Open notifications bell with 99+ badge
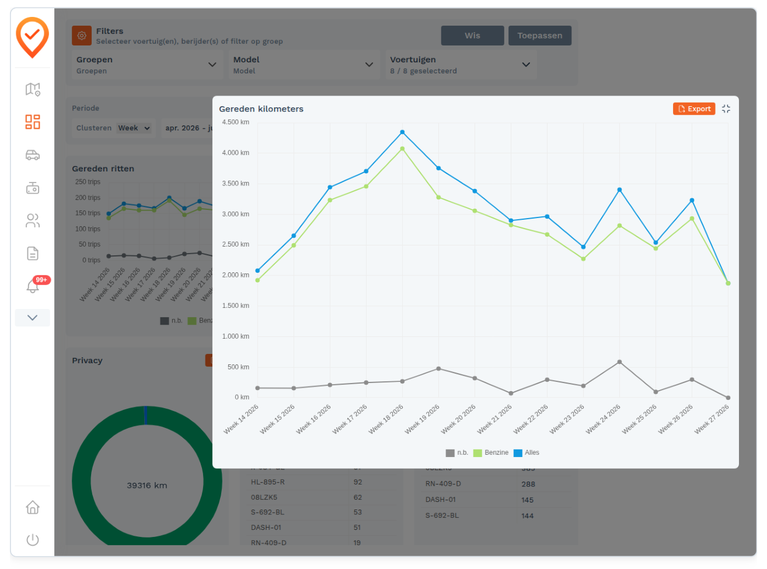767x569 pixels. click(x=33, y=286)
